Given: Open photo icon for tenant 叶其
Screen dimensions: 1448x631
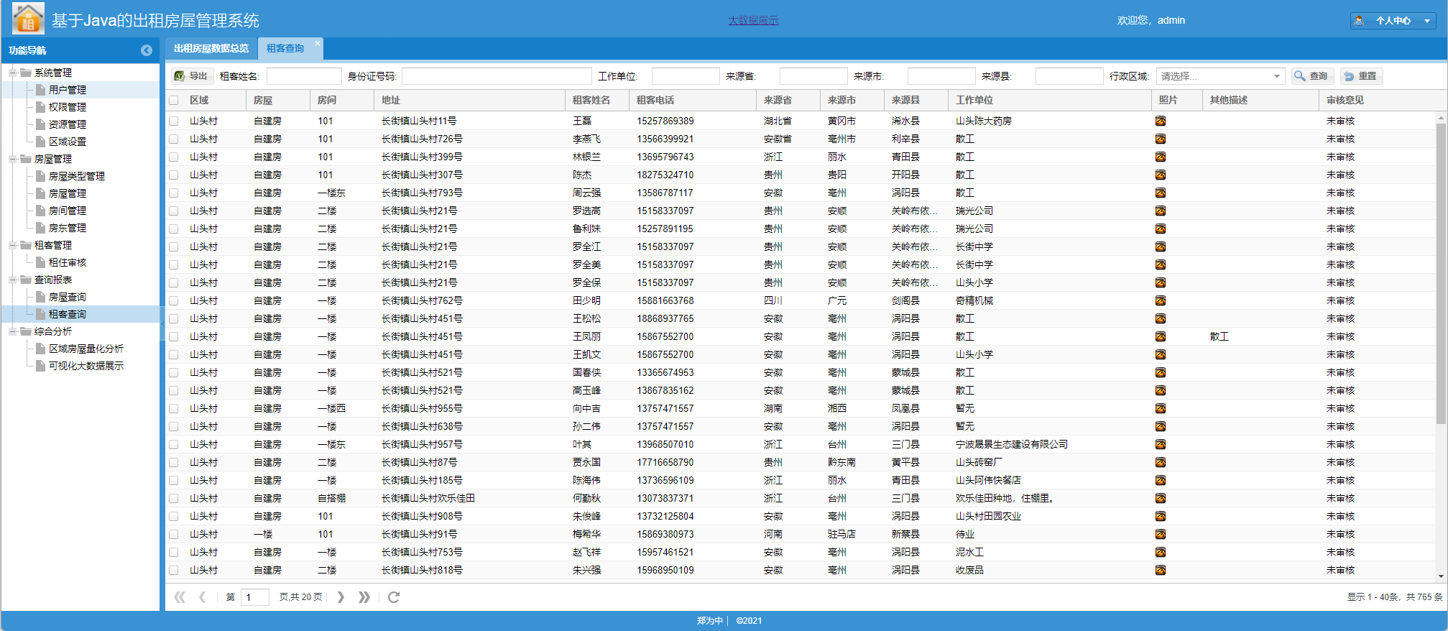Looking at the screenshot, I should pos(1161,444).
